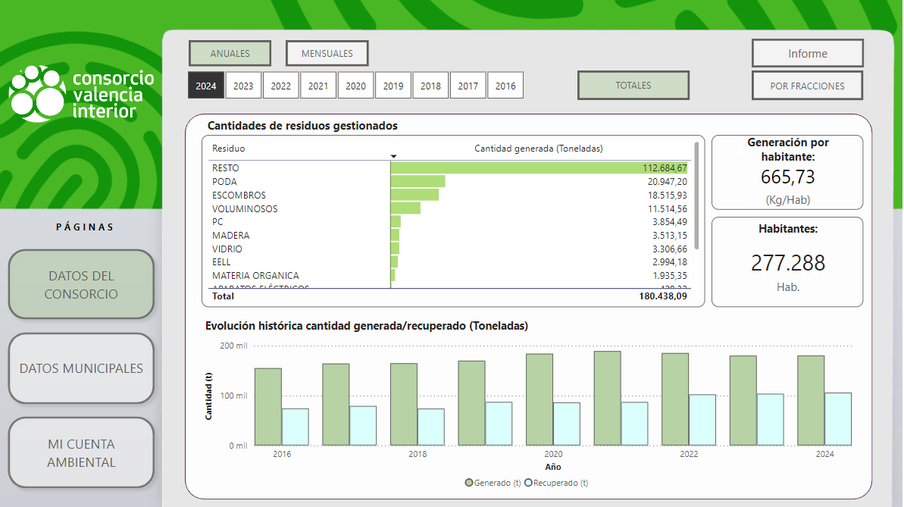Choose year 2020 in year selector
The width and height of the screenshot is (904, 507).
pos(355,86)
